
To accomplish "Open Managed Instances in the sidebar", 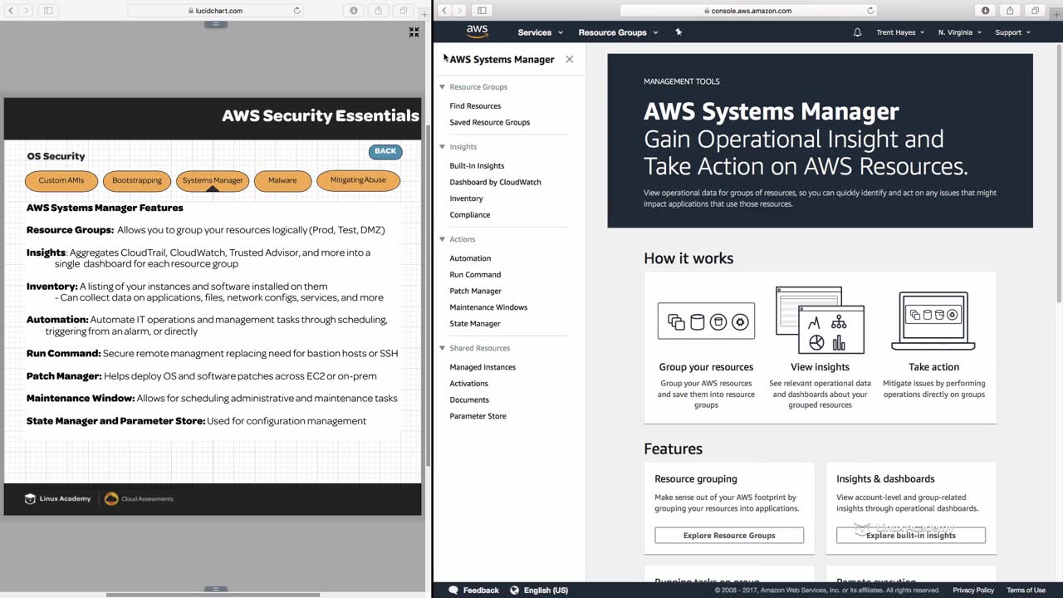I will pos(483,367).
